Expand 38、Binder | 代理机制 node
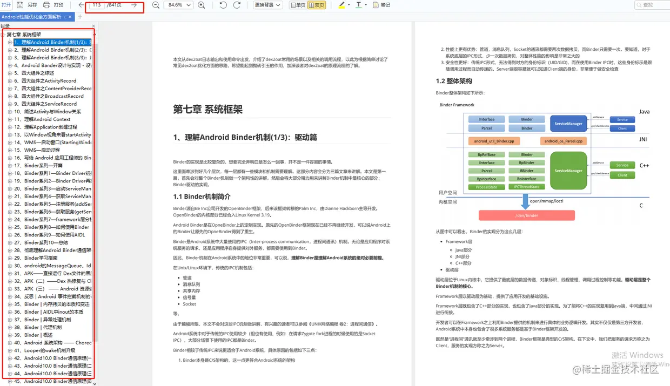The image size is (670, 386). [10, 327]
